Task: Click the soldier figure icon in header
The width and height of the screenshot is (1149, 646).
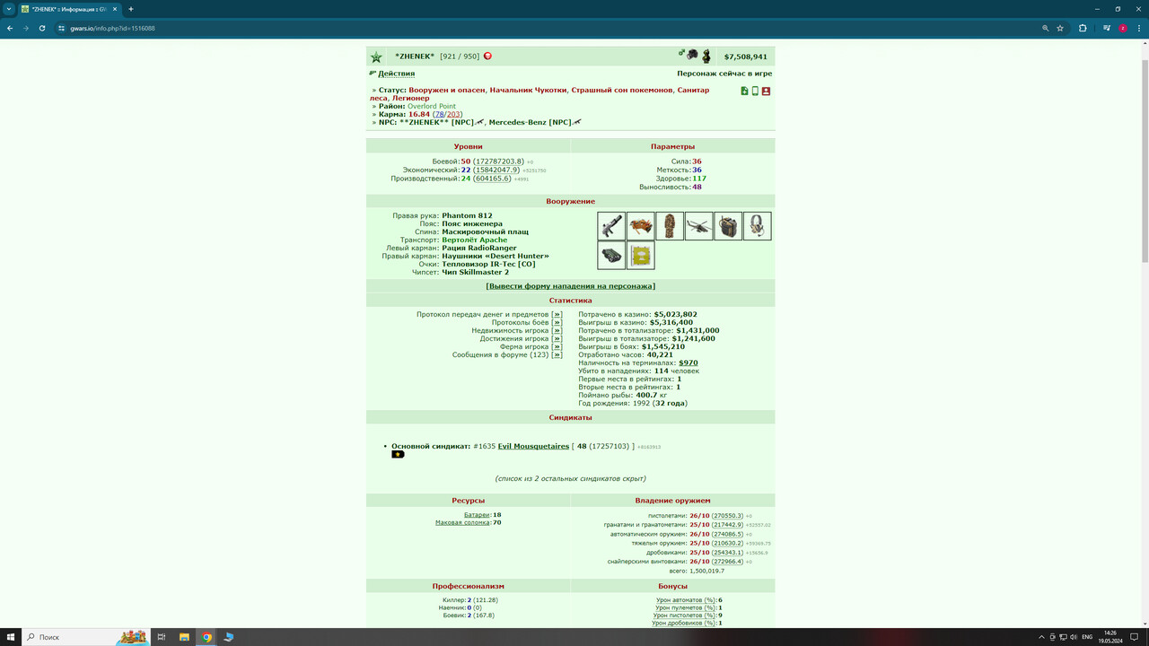Action: click(x=706, y=56)
